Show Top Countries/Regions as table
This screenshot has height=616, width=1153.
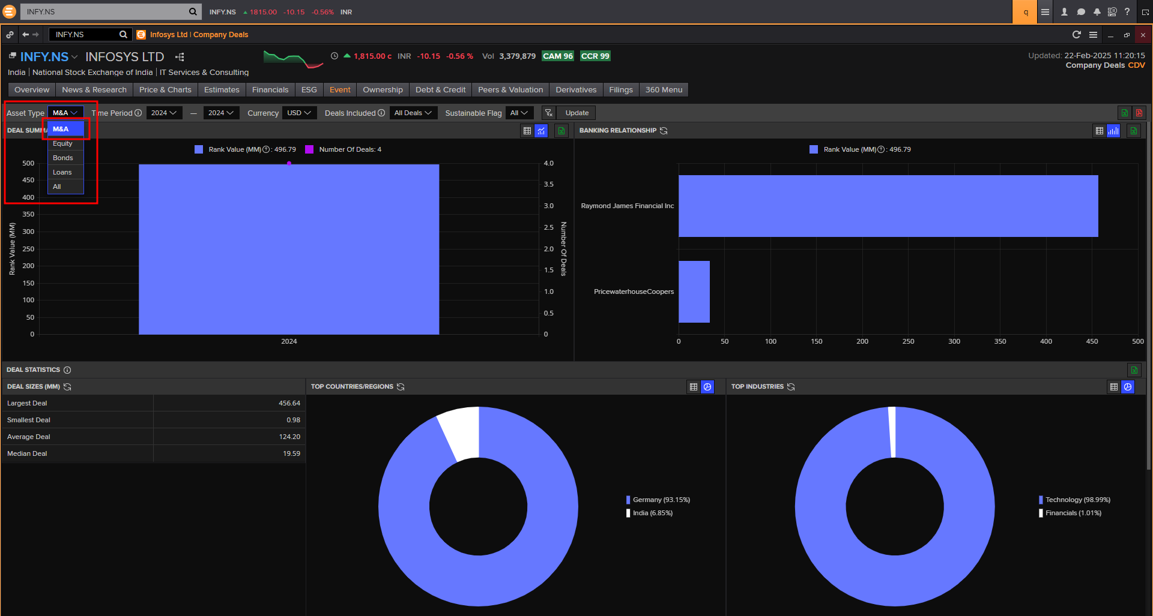click(x=694, y=387)
